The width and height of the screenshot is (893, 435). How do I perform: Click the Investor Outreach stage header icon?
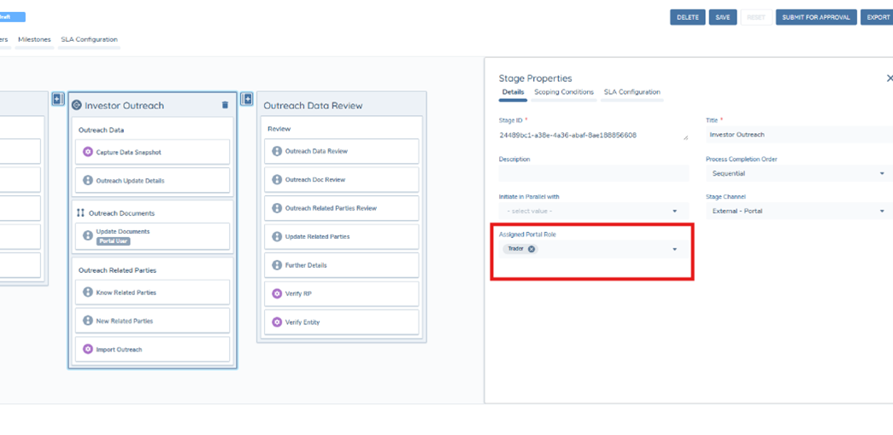[x=77, y=105]
